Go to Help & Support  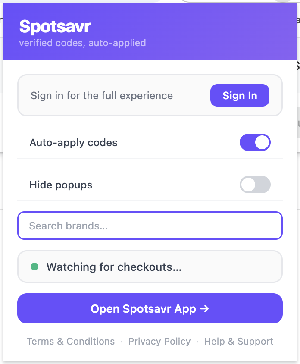[x=239, y=342]
